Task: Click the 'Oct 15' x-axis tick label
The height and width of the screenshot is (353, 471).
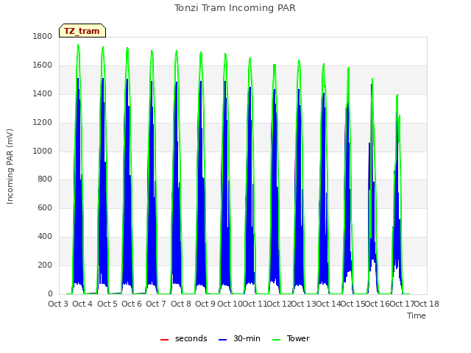Action: click(353, 304)
